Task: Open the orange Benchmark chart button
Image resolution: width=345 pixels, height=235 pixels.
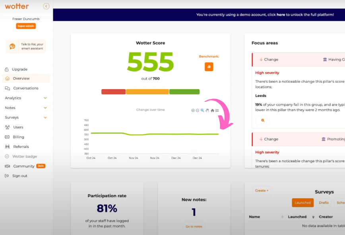Action: click(209, 67)
